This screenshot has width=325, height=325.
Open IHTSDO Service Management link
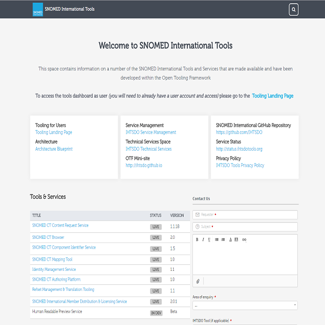coord(151,132)
